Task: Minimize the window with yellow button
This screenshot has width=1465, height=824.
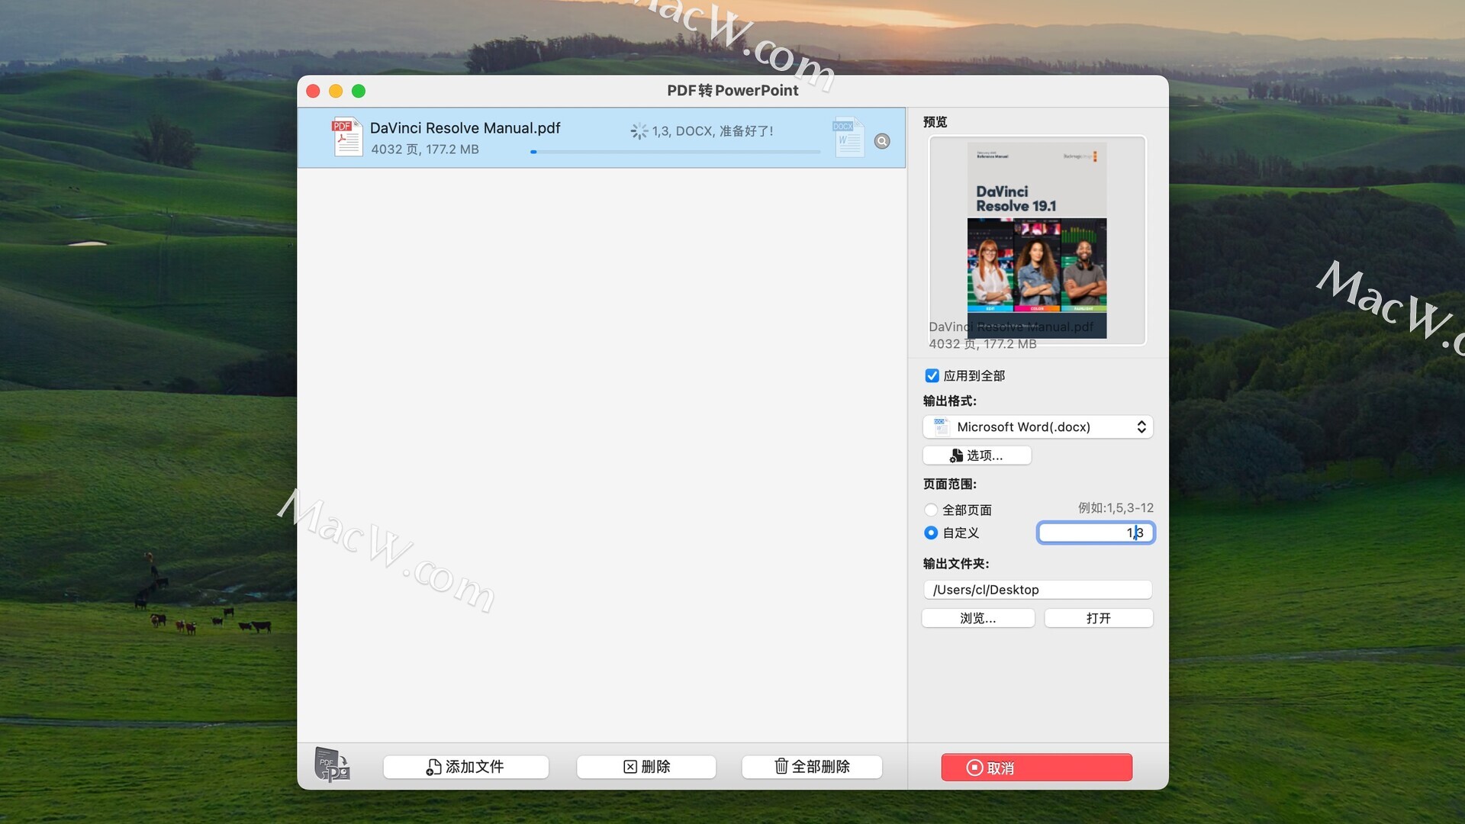Action: click(x=336, y=92)
